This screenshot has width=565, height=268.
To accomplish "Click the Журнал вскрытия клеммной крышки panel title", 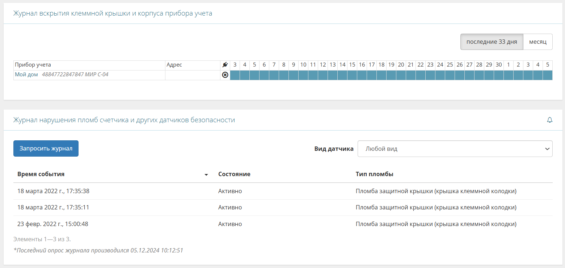I will pos(113,13).
